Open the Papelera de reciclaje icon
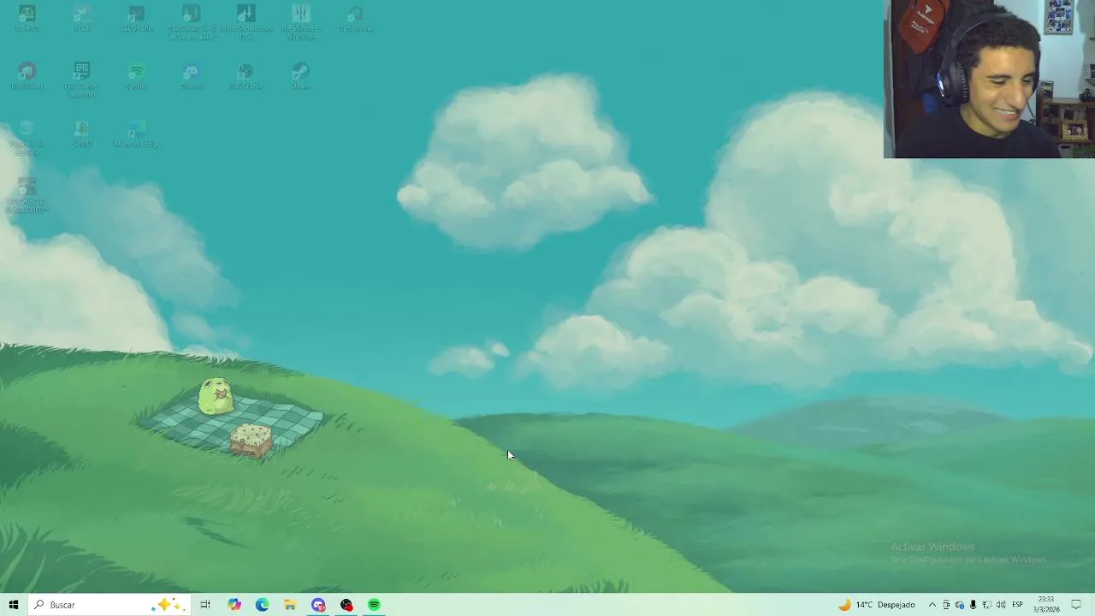1095x616 pixels. click(x=27, y=137)
